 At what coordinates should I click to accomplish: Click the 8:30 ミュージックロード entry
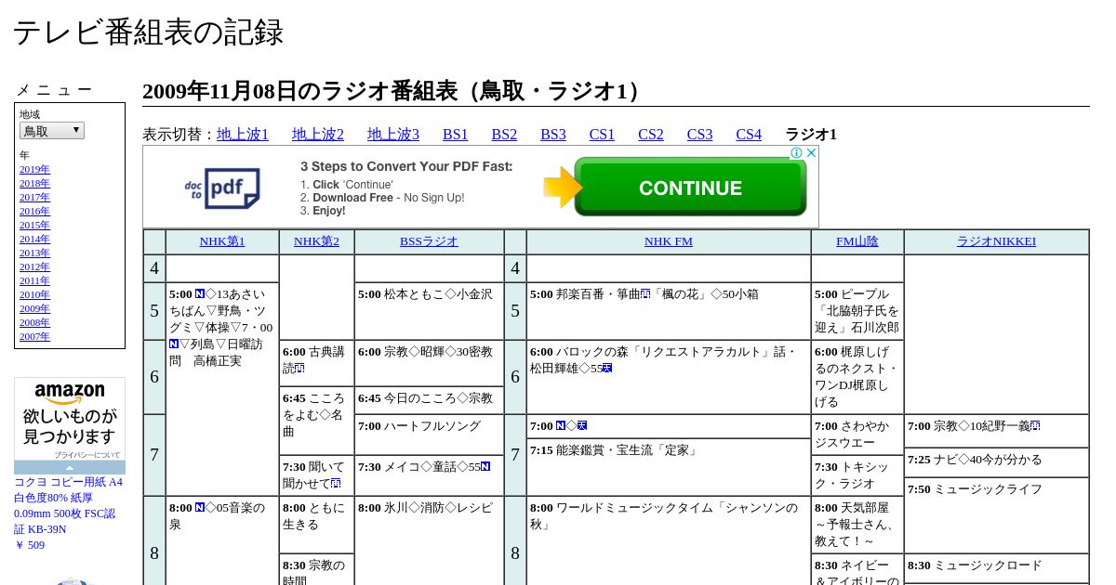tap(996, 568)
